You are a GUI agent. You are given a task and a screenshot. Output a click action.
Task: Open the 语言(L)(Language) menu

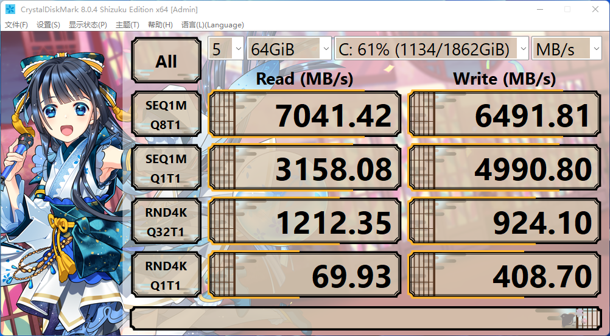click(212, 25)
